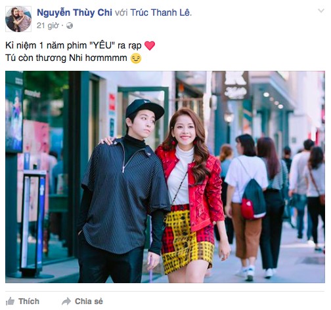Open Nguyễn Thùy Chi's profile picture
This screenshot has width=331, height=310.
tap(18, 19)
